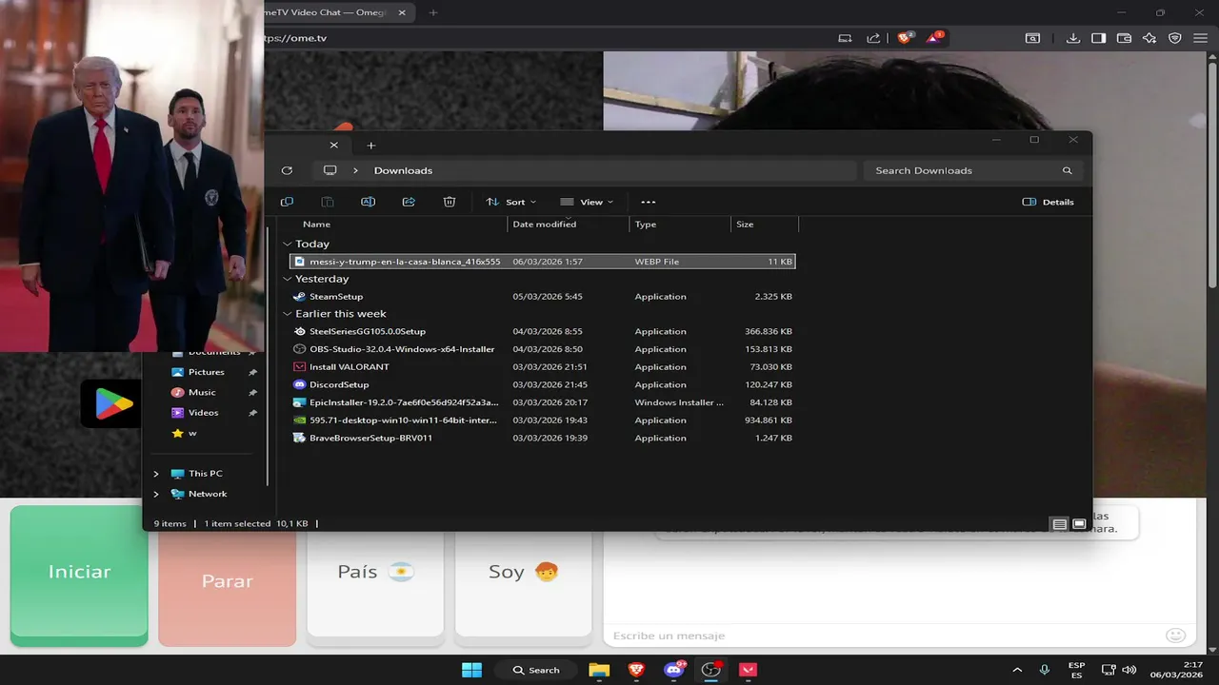Toggle the Details pane button
This screenshot has width=1219, height=685.
[1048, 202]
